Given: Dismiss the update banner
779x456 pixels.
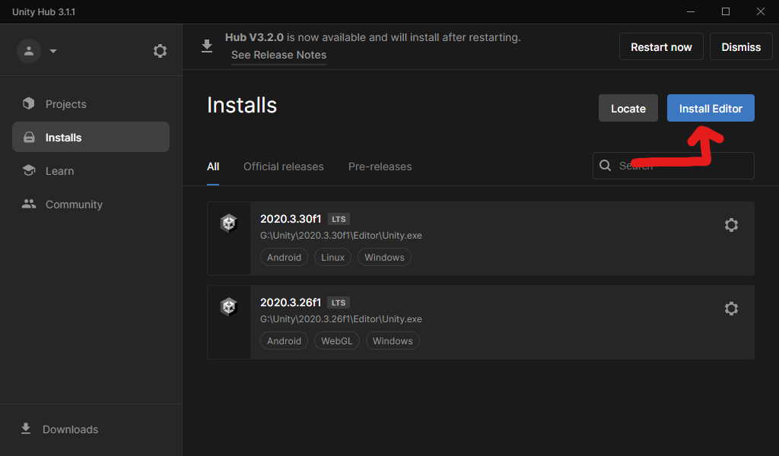Looking at the screenshot, I should 741,46.
